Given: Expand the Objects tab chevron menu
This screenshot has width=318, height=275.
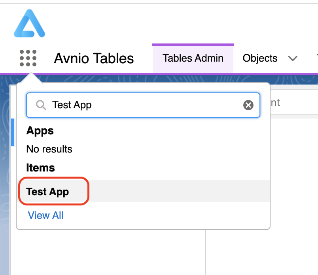Looking at the screenshot, I should tap(293, 58).
